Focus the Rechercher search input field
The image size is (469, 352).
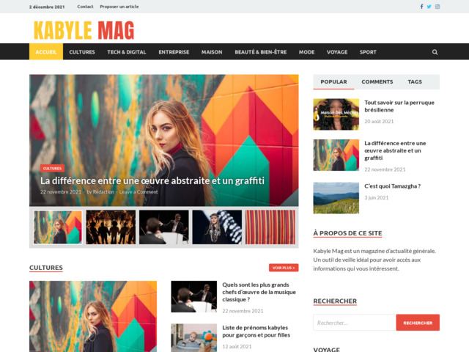pyautogui.click(x=355, y=323)
